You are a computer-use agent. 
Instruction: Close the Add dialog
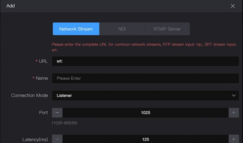(233, 6)
